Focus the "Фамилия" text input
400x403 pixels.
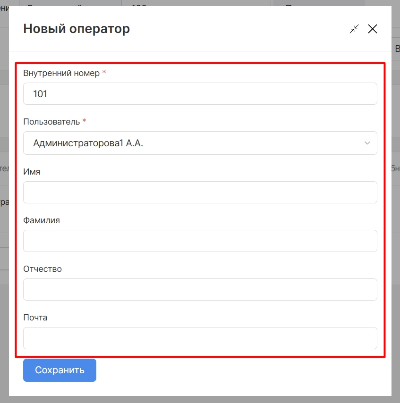200,241
